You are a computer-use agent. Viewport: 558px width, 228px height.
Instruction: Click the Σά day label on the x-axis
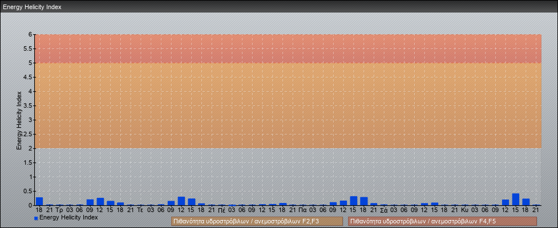pos(383,210)
